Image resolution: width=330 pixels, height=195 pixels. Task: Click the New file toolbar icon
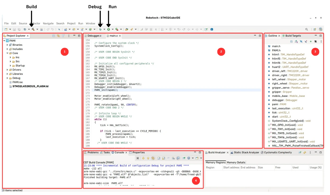point(6,29)
